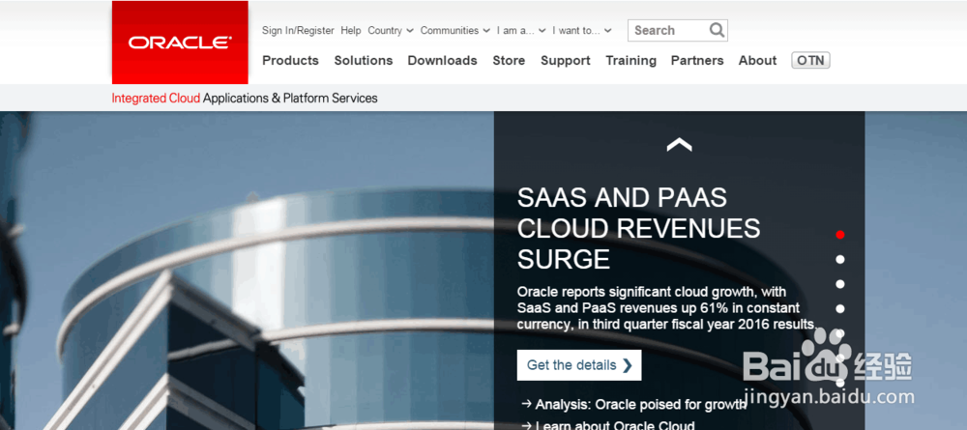Viewport: 967px width, 430px height.
Task: Click the OTN button
Action: (810, 60)
